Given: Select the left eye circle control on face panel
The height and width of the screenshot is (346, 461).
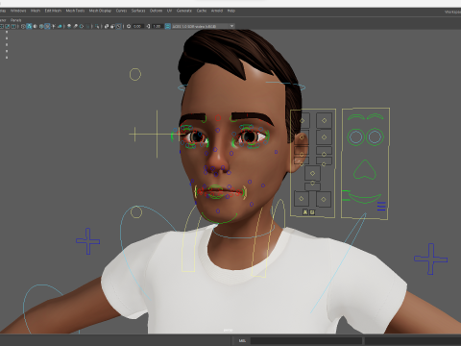Looking at the screenshot, I should [355, 136].
